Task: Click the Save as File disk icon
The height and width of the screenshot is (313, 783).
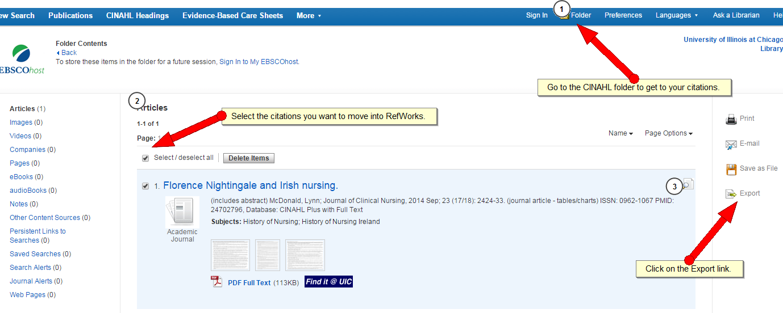Action: pyautogui.click(x=731, y=169)
